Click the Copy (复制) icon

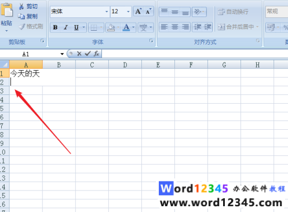coord(21,16)
